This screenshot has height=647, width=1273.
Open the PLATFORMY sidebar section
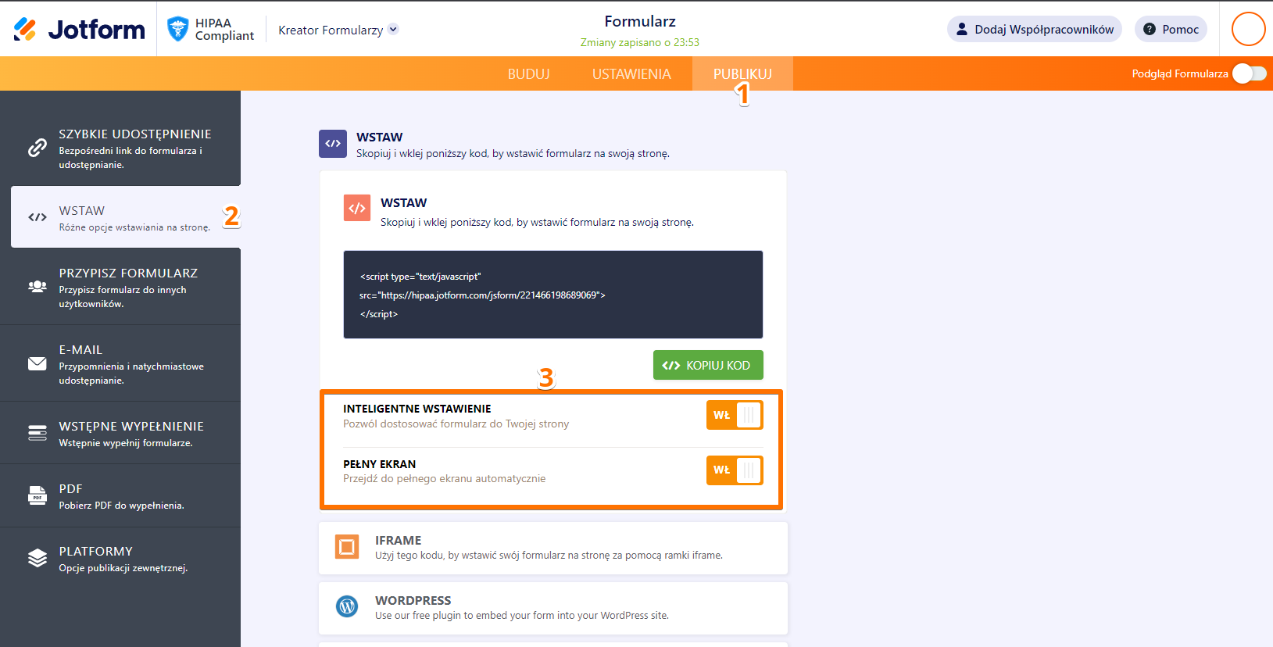120,558
